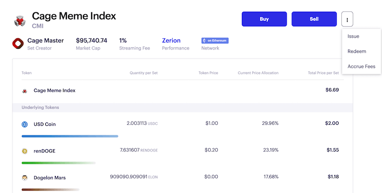Screen dimensions: 382x193
Task: Click the 2.003113 USDC quantity
Action: pyautogui.click(x=142, y=123)
